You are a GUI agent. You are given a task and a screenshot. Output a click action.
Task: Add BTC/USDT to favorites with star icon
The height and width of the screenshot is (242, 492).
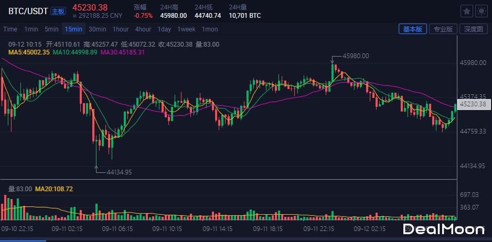[466, 11]
